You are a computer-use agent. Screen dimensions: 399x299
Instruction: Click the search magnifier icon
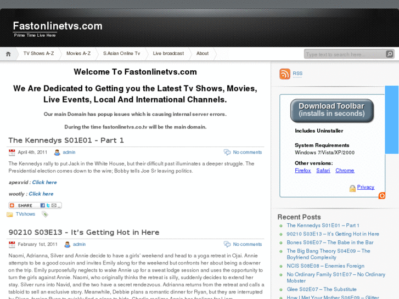[389, 54]
